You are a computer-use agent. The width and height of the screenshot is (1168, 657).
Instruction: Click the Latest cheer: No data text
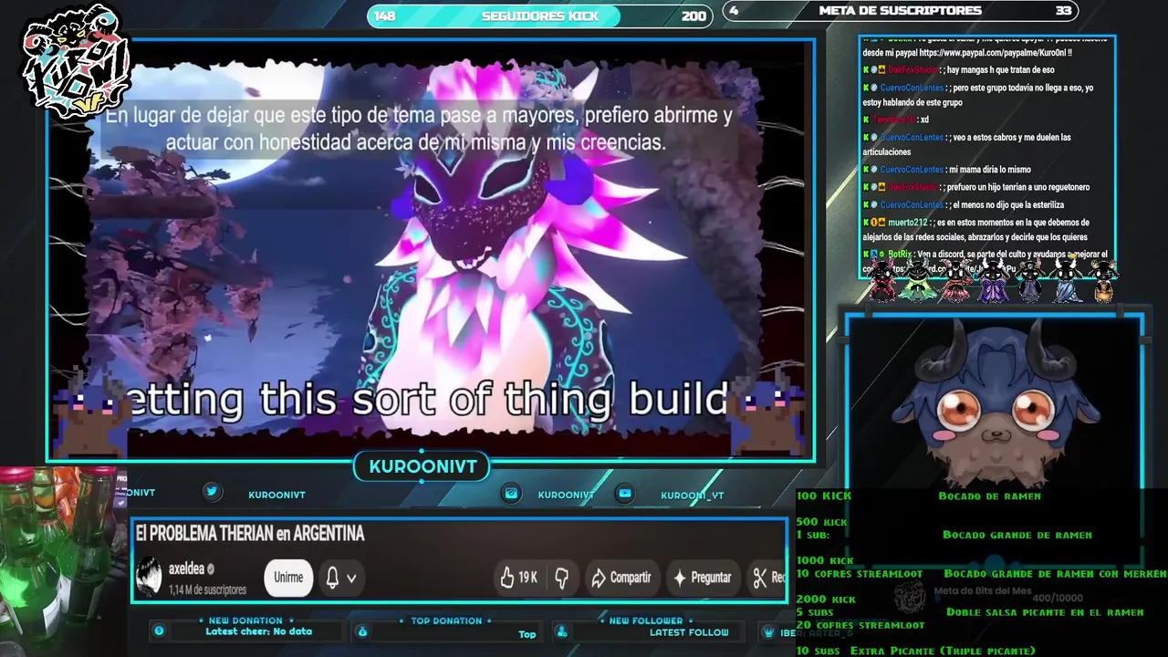[258, 631]
